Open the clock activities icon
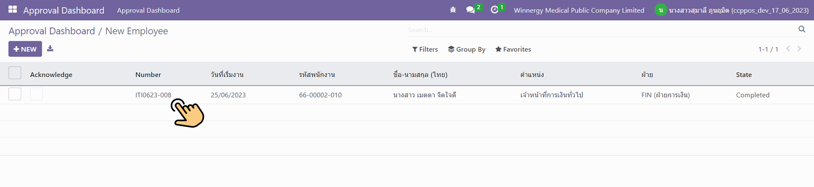 pos(494,10)
